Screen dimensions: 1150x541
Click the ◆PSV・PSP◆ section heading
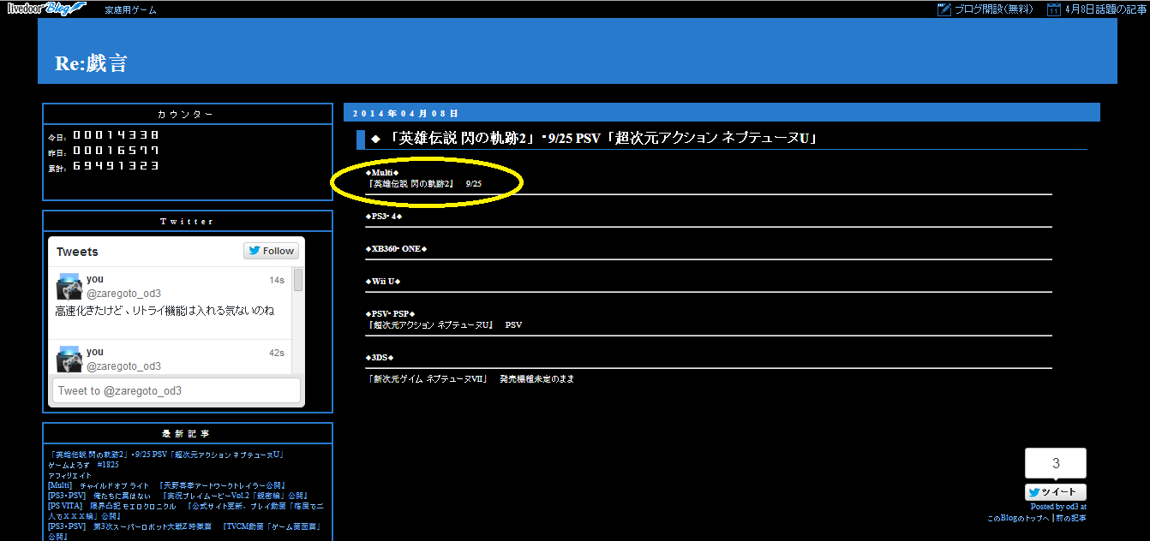[390, 314]
